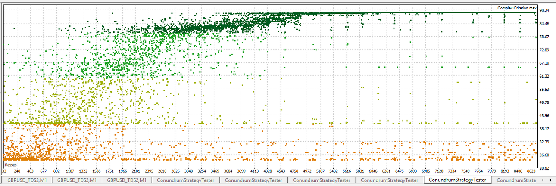The height and width of the screenshot is (186, 556).
Task: Click the 72.89 y-axis value
Action: [545, 50]
